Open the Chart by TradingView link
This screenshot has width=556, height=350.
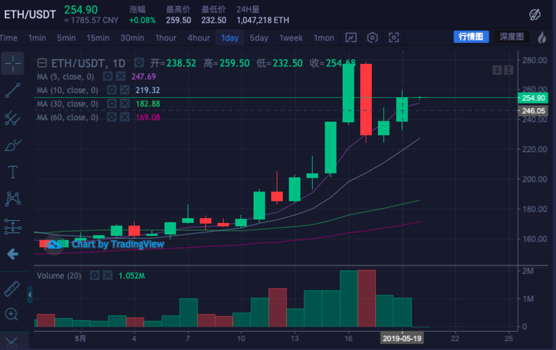coord(117,244)
